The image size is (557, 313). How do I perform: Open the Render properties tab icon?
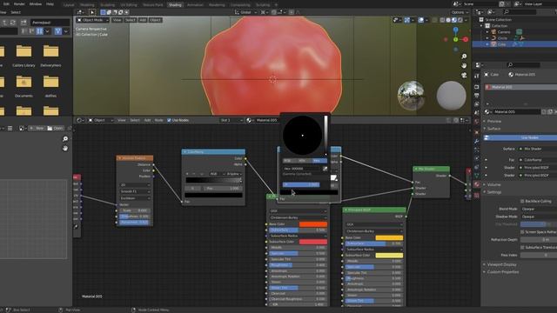477,87
